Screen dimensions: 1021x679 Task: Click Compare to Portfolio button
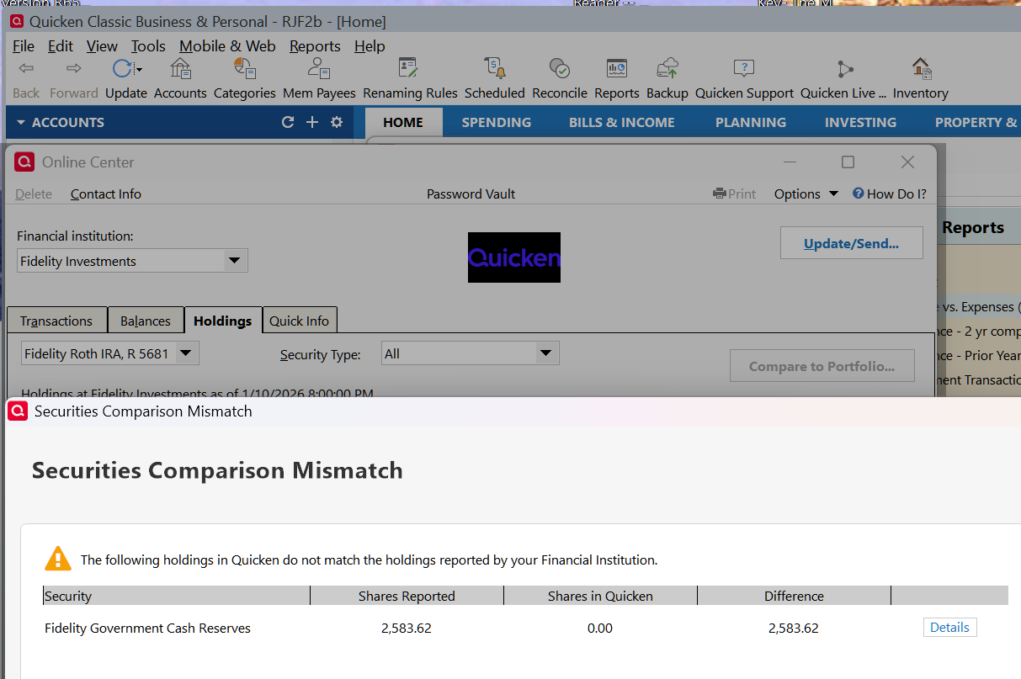tap(822, 366)
